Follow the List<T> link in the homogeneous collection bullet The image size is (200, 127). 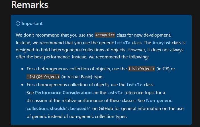[x=134, y=85]
